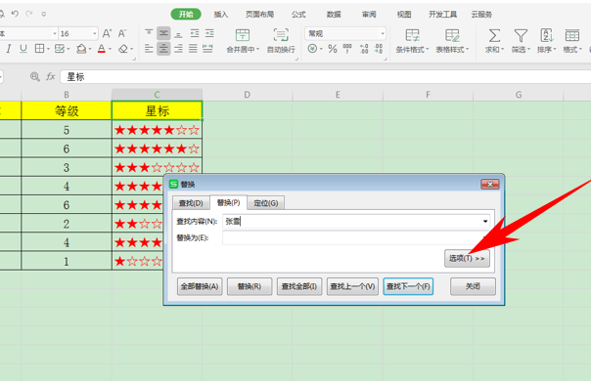Image resolution: width=591 pixels, height=381 pixels.
Task: Expand merge and center (合并居中) arrow
Action: [x=257, y=49]
